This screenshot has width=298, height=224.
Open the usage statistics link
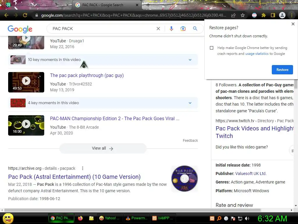pos(257,54)
